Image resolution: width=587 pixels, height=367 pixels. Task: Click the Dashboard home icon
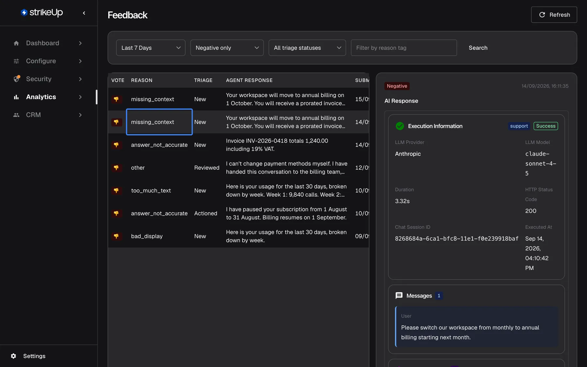[x=16, y=43]
